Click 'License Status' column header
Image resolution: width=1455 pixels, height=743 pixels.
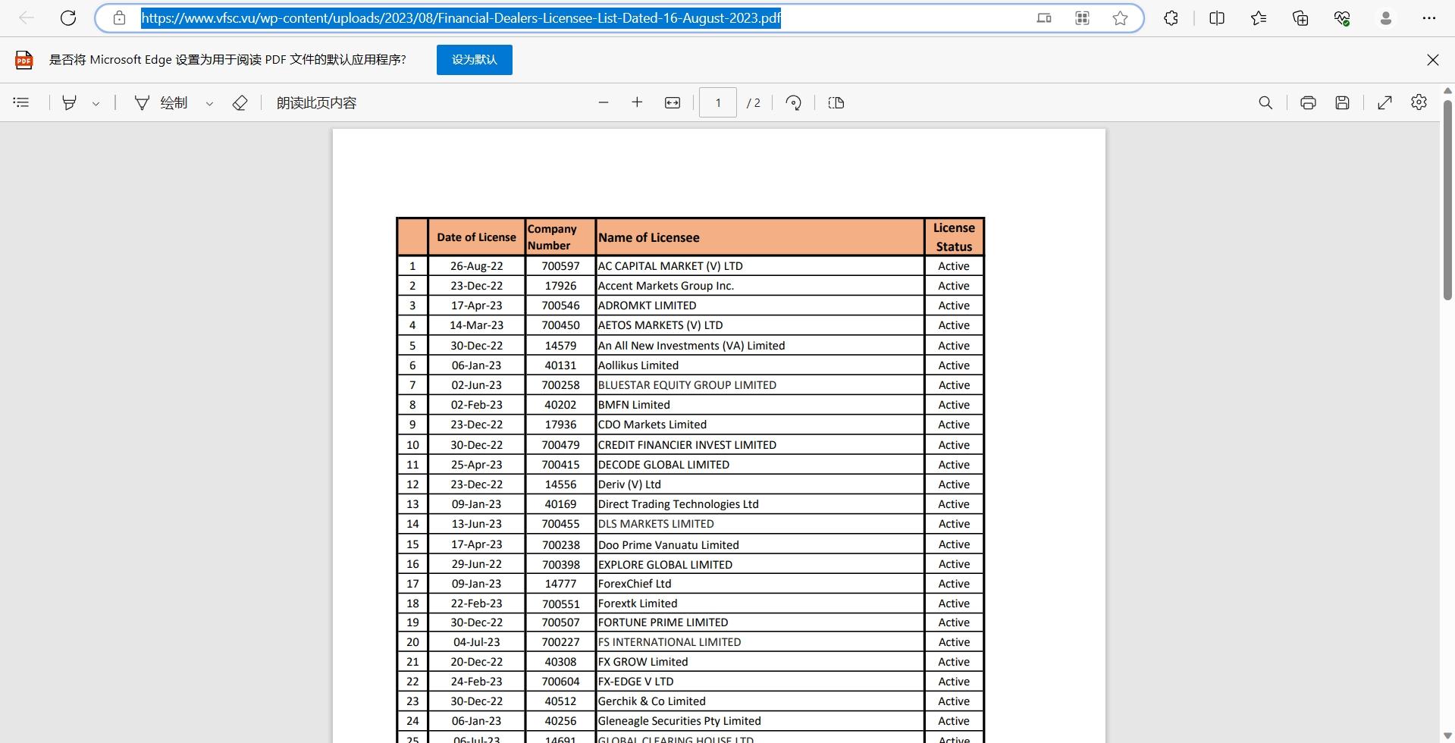tap(954, 237)
